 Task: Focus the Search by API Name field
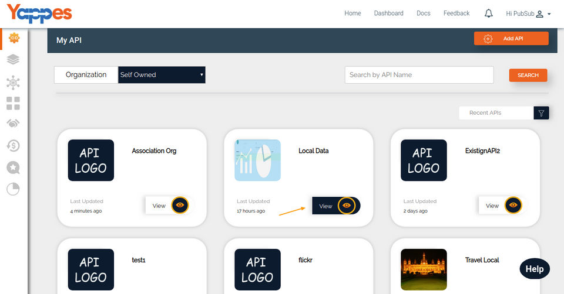click(419, 75)
